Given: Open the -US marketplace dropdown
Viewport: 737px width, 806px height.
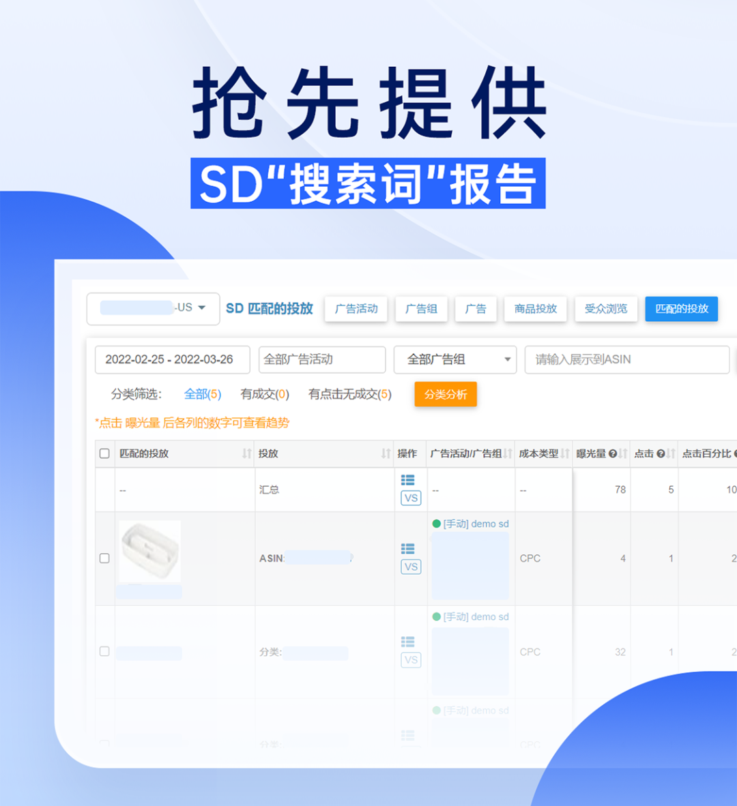Looking at the screenshot, I should click(152, 309).
